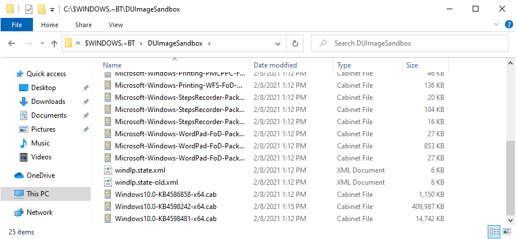Open Desktop in the navigation pane
The width and height of the screenshot is (516, 239).
pyautogui.click(x=43, y=88)
